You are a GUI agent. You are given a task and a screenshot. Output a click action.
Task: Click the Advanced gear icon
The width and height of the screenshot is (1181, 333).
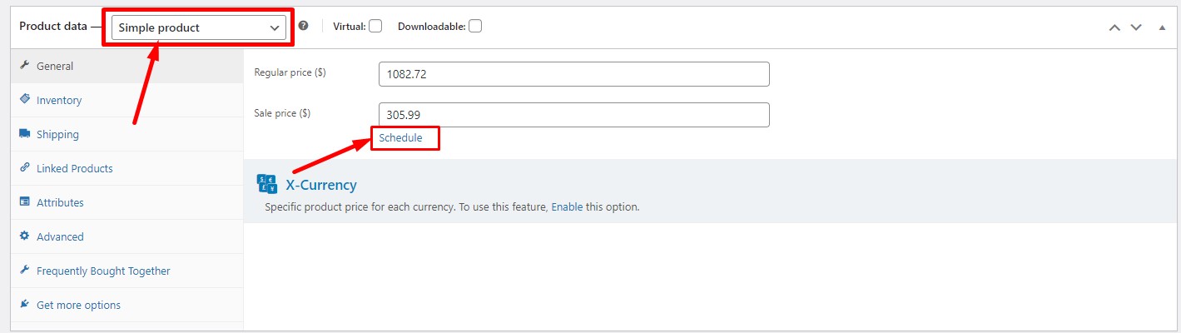click(25, 236)
